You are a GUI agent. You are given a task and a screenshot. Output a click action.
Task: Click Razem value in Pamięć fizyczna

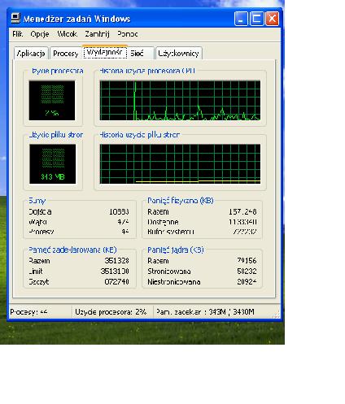click(x=242, y=211)
